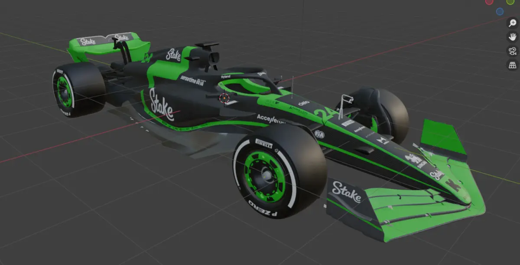Click the green Y axis gizmo circle
520x265 pixels.
coord(510,2)
